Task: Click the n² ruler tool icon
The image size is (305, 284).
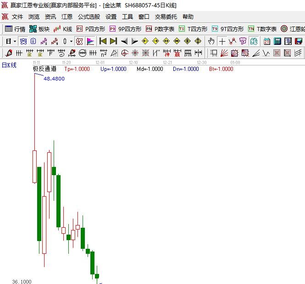Action: tap(104, 53)
